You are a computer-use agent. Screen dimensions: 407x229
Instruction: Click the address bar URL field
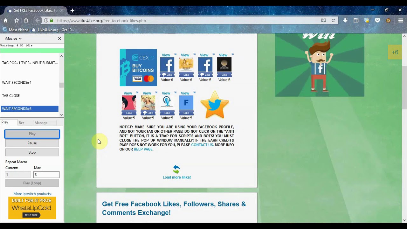point(188,21)
